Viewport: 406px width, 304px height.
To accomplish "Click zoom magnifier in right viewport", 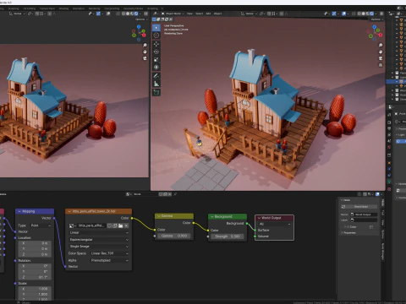I will (x=381, y=45).
